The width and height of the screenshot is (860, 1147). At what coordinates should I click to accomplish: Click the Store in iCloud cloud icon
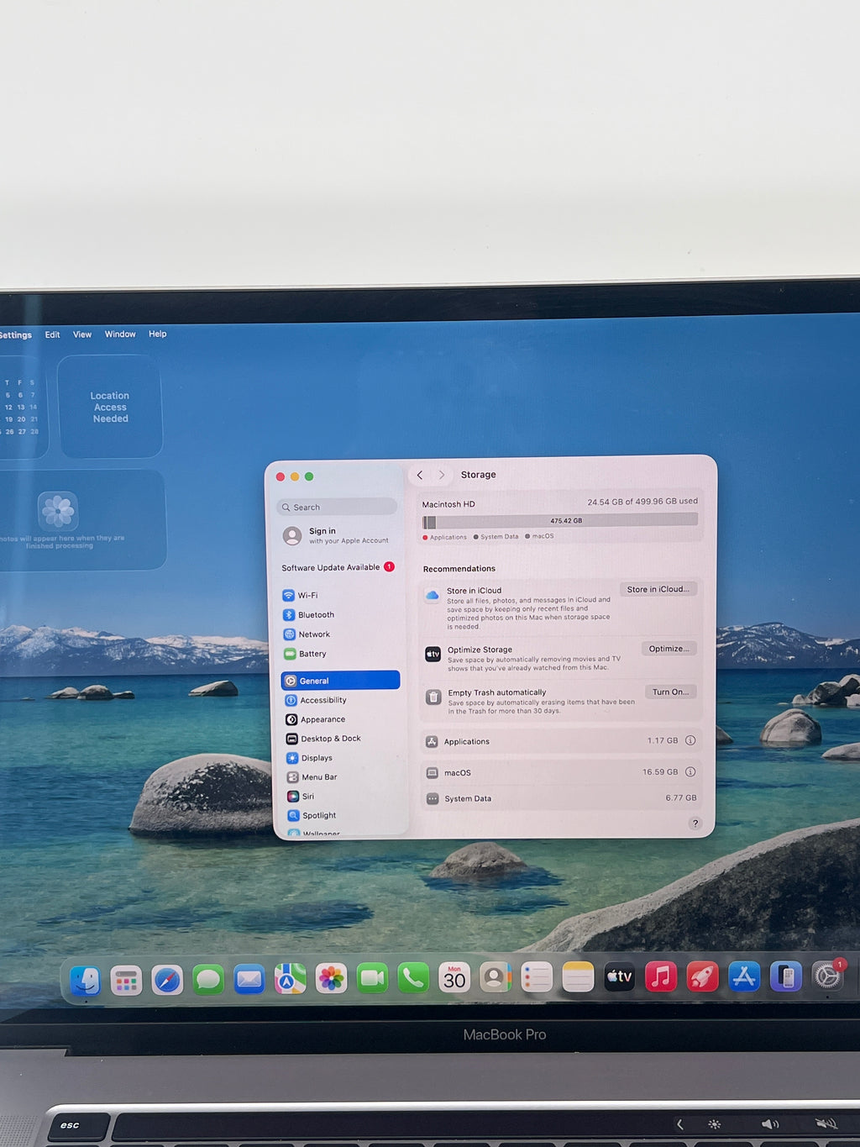point(432,595)
